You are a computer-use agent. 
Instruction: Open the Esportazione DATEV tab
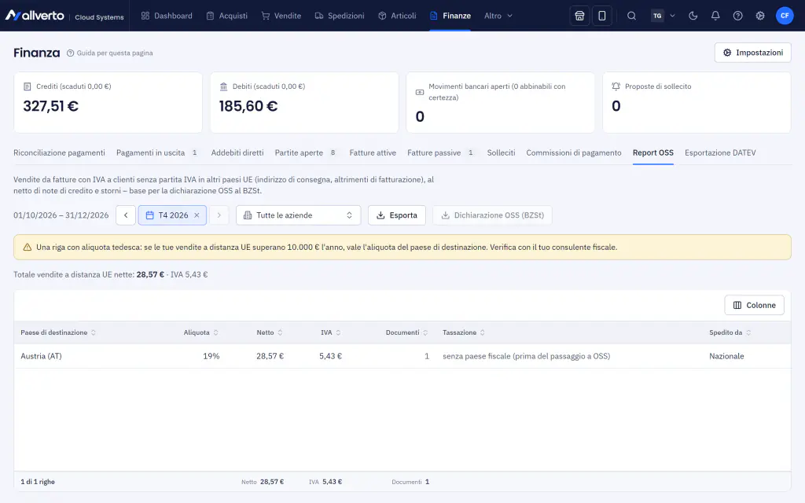[x=720, y=152]
